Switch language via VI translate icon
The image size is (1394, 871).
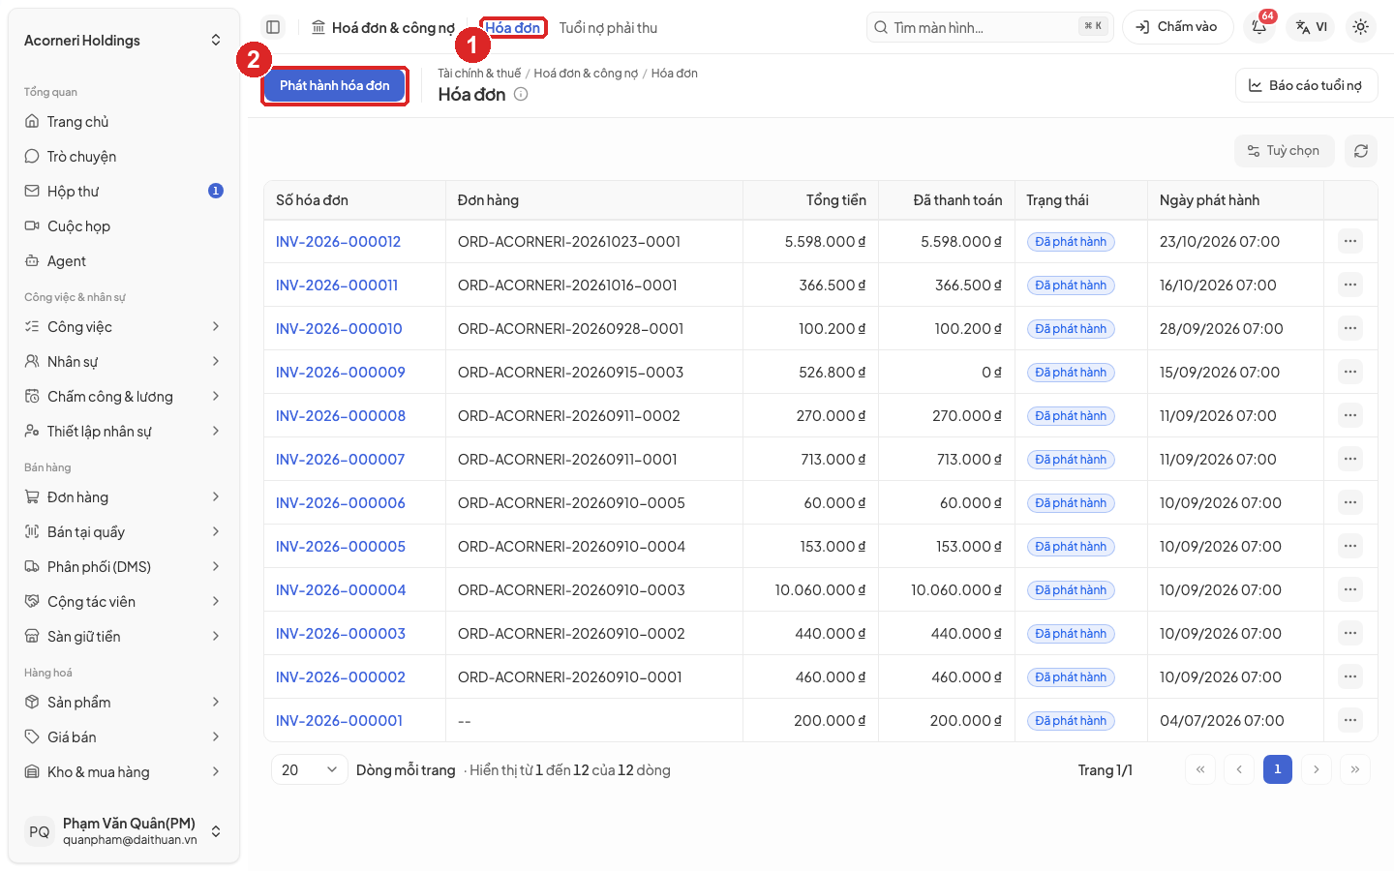[1312, 27]
